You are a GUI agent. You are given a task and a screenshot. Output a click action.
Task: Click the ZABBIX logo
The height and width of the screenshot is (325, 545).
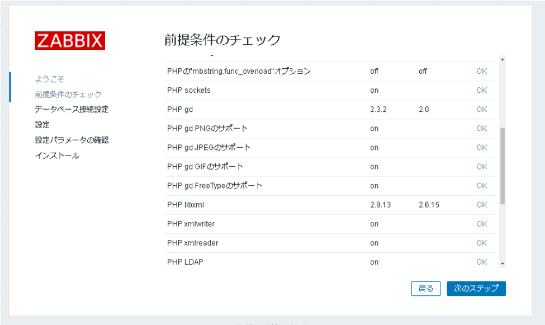pos(70,41)
